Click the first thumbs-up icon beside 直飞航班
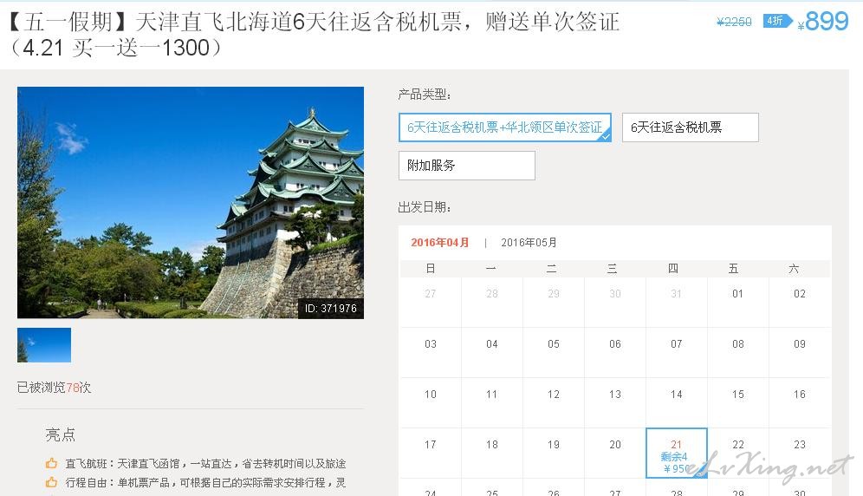The width and height of the screenshot is (863, 496). click(51, 464)
